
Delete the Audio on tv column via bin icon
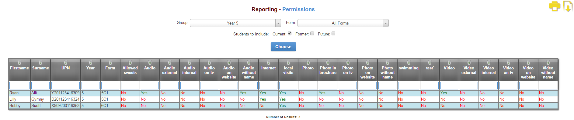click(209, 63)
